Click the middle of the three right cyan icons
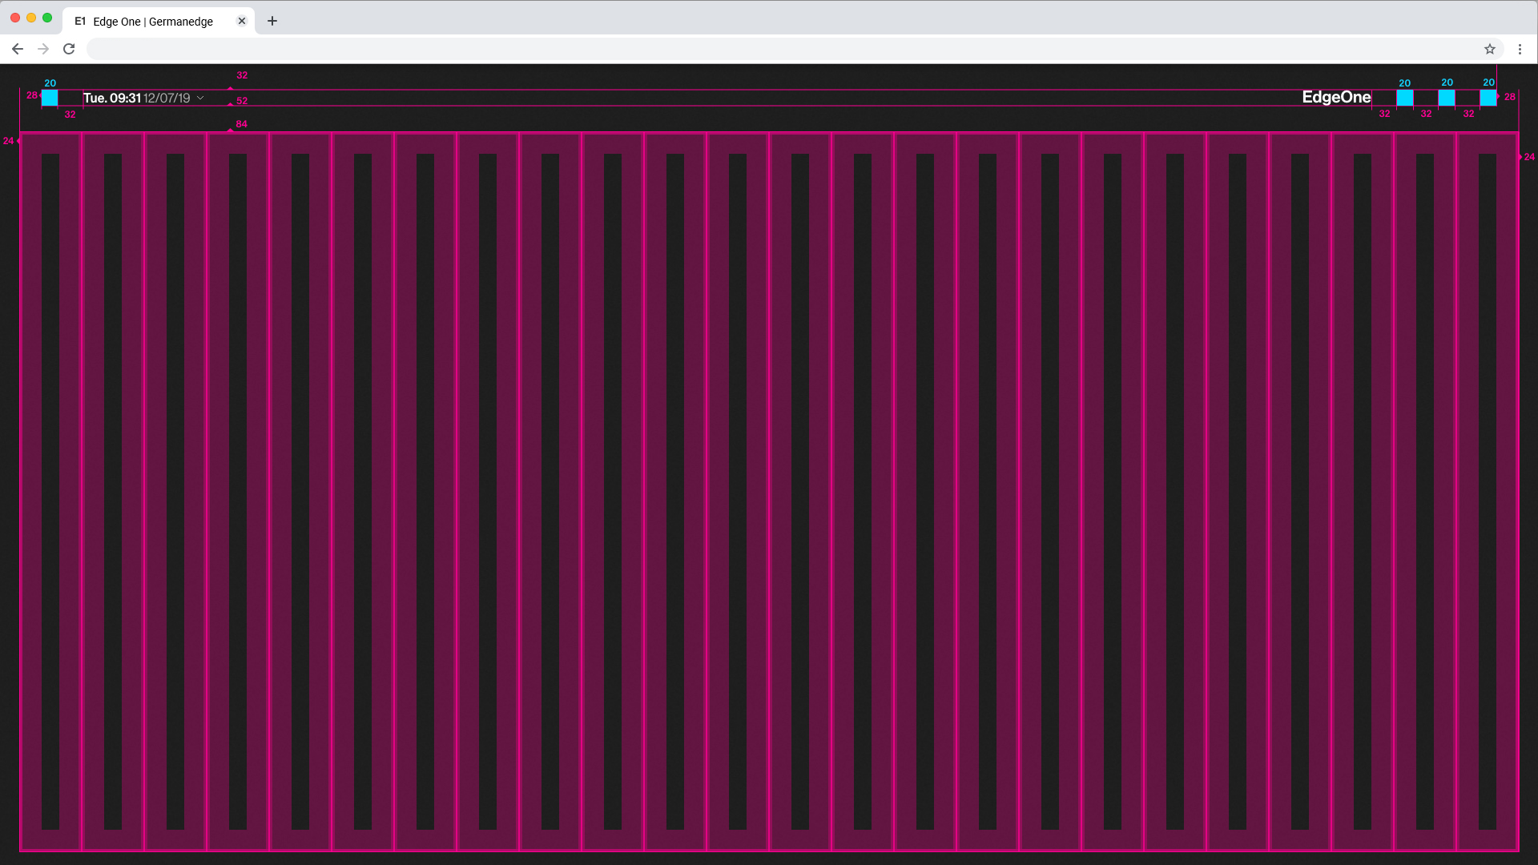 click(x=1446, y=98)
